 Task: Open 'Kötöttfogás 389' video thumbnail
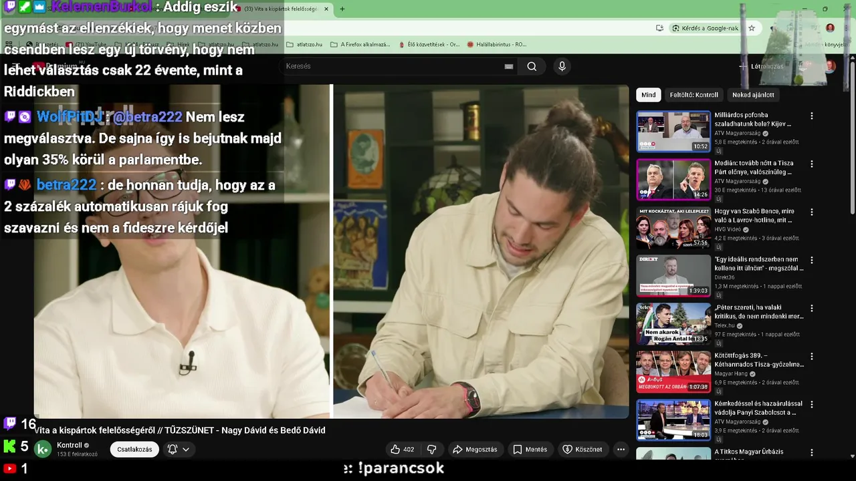tap(673, 372)
